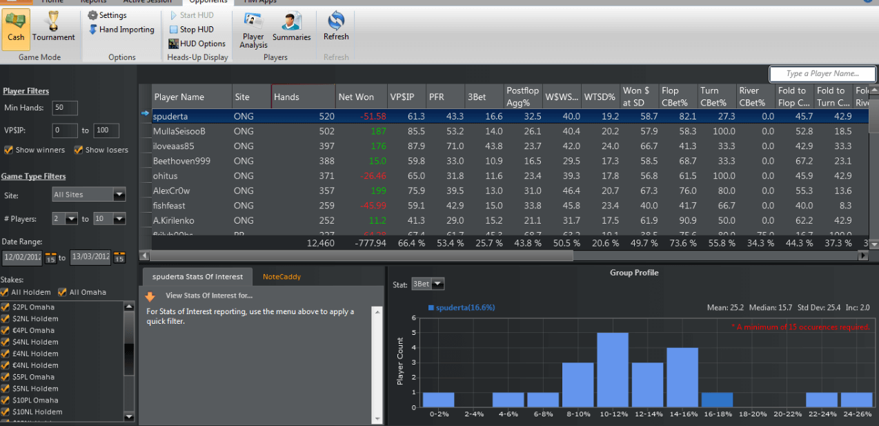Sort by the Net Won column header
The height and width of the screenshot is (426, 879).
click(x=356, y=97)
